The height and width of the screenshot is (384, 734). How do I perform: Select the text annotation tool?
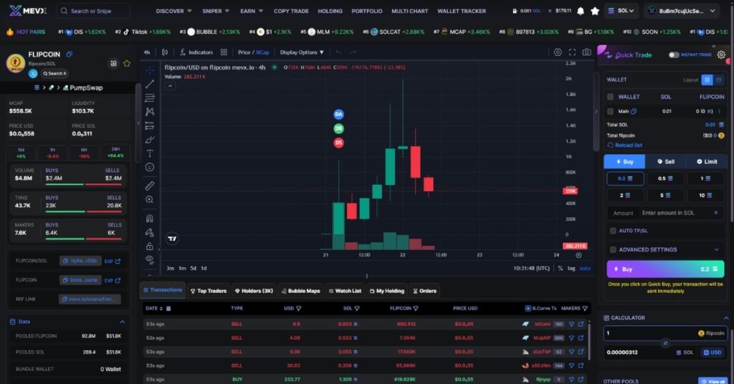(x=150, y=153)
